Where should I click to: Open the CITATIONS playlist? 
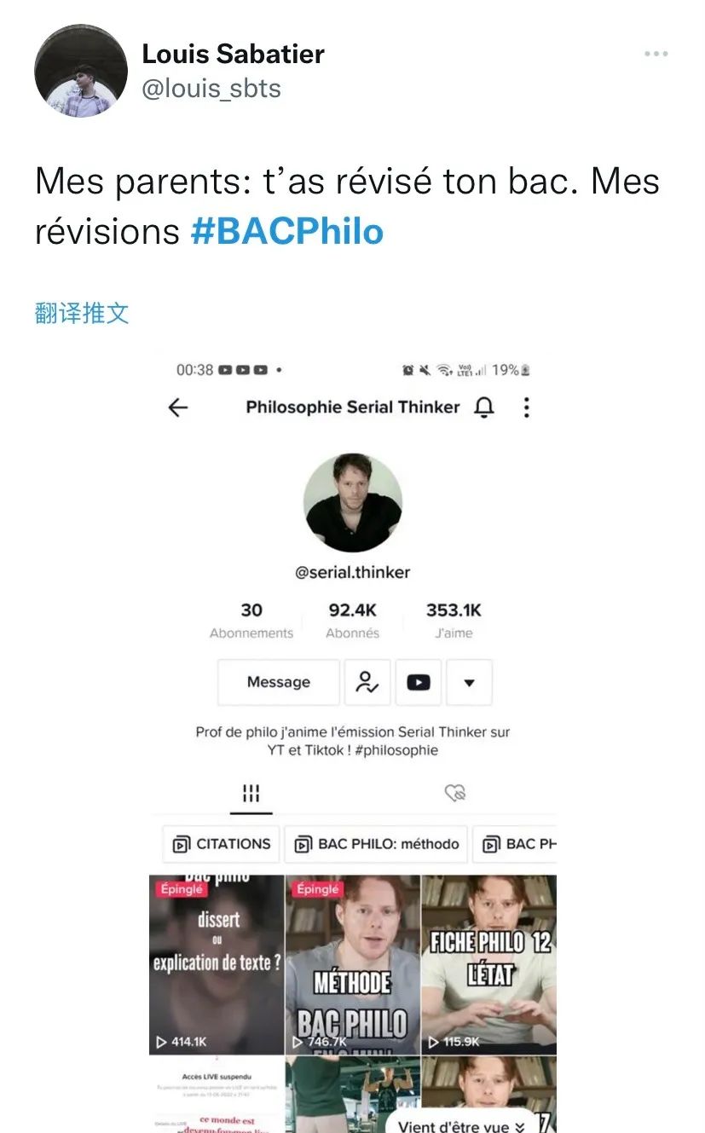pyautogui.click(x=221, y=844)
